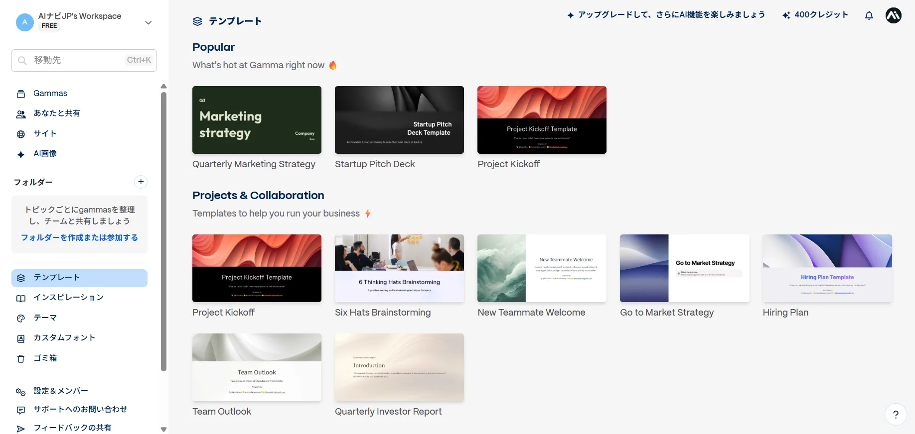Click the Go to Market Strategy caption

(667, 313)
